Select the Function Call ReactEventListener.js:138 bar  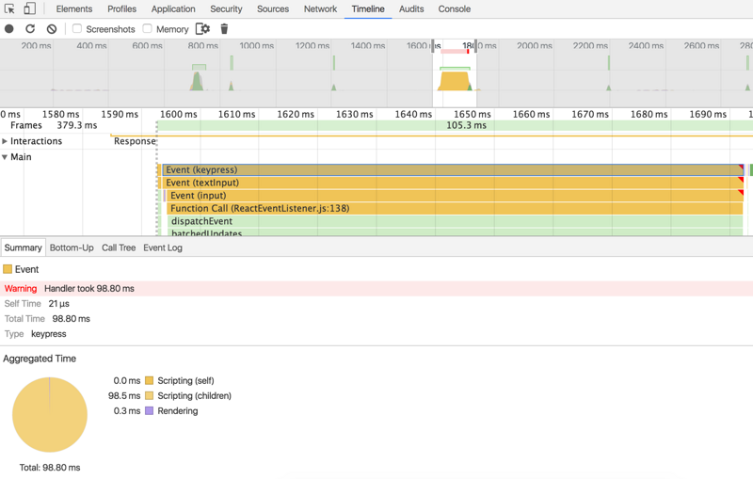point(455,208)
